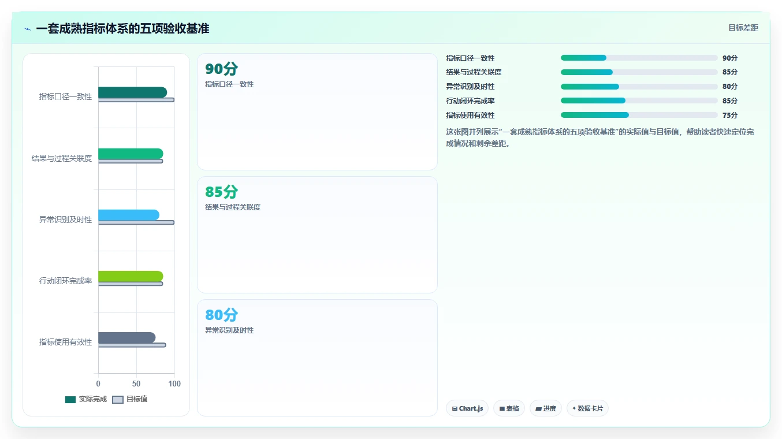Click the chart axis label 指标口径一致性
Screen dimensions: 782x439
tap(65, 96)
